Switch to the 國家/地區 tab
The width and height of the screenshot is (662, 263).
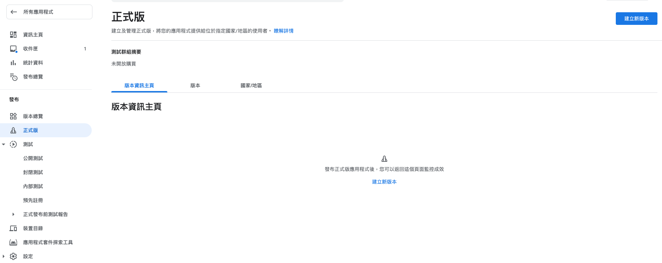[x=251, y=85]
